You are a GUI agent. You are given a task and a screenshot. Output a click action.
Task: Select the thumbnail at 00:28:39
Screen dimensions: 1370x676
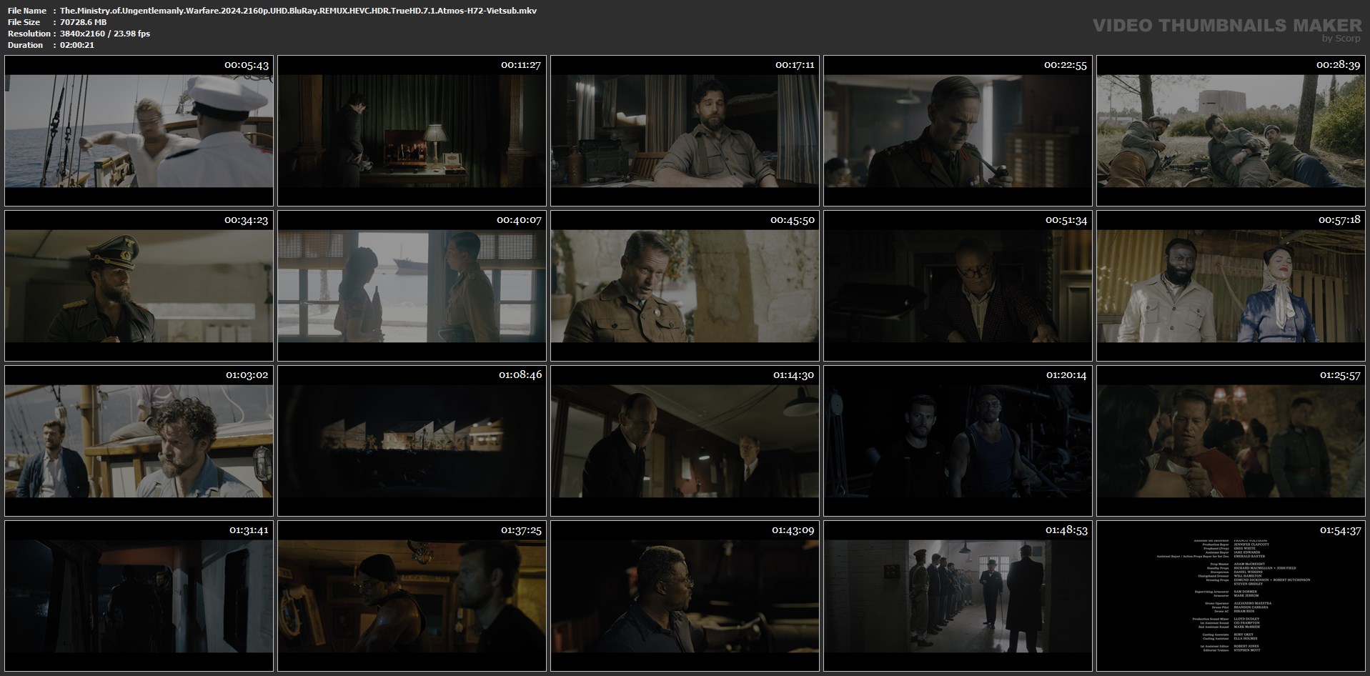click(1231, 131)
